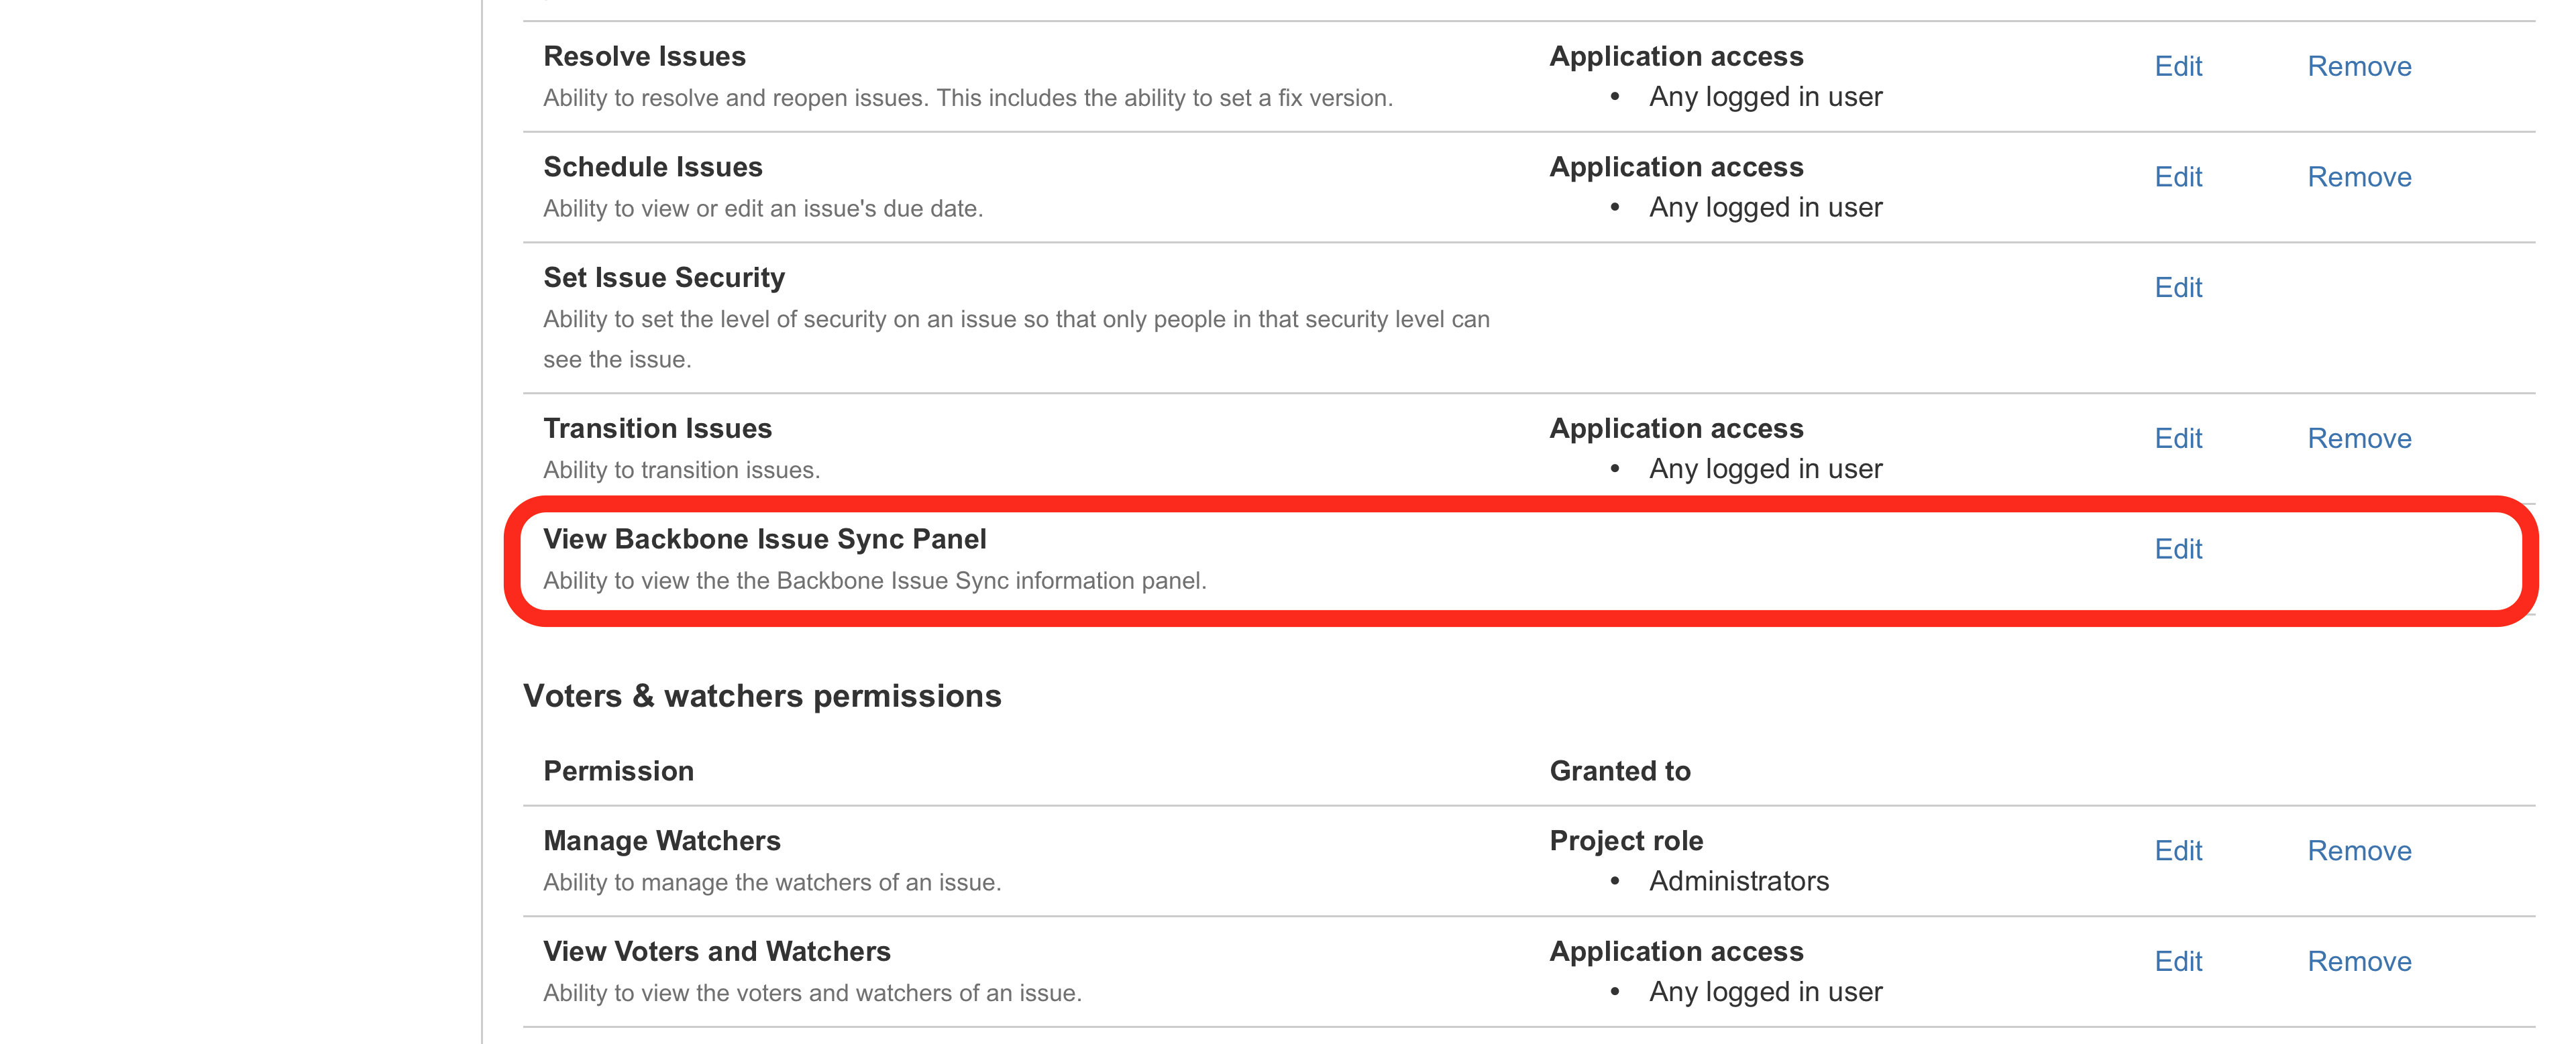
Task: Remove the Schedule Issues permission
Action: (2359, 177)
